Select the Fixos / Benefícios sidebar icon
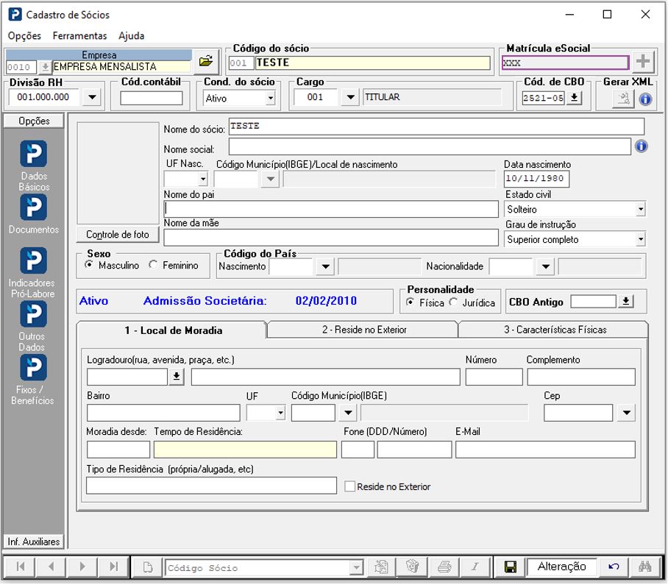This screenshot has height=585, width=668. 33,367
